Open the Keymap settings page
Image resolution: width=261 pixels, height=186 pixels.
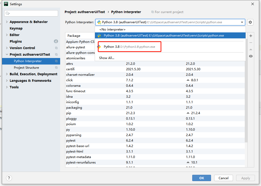16,28
